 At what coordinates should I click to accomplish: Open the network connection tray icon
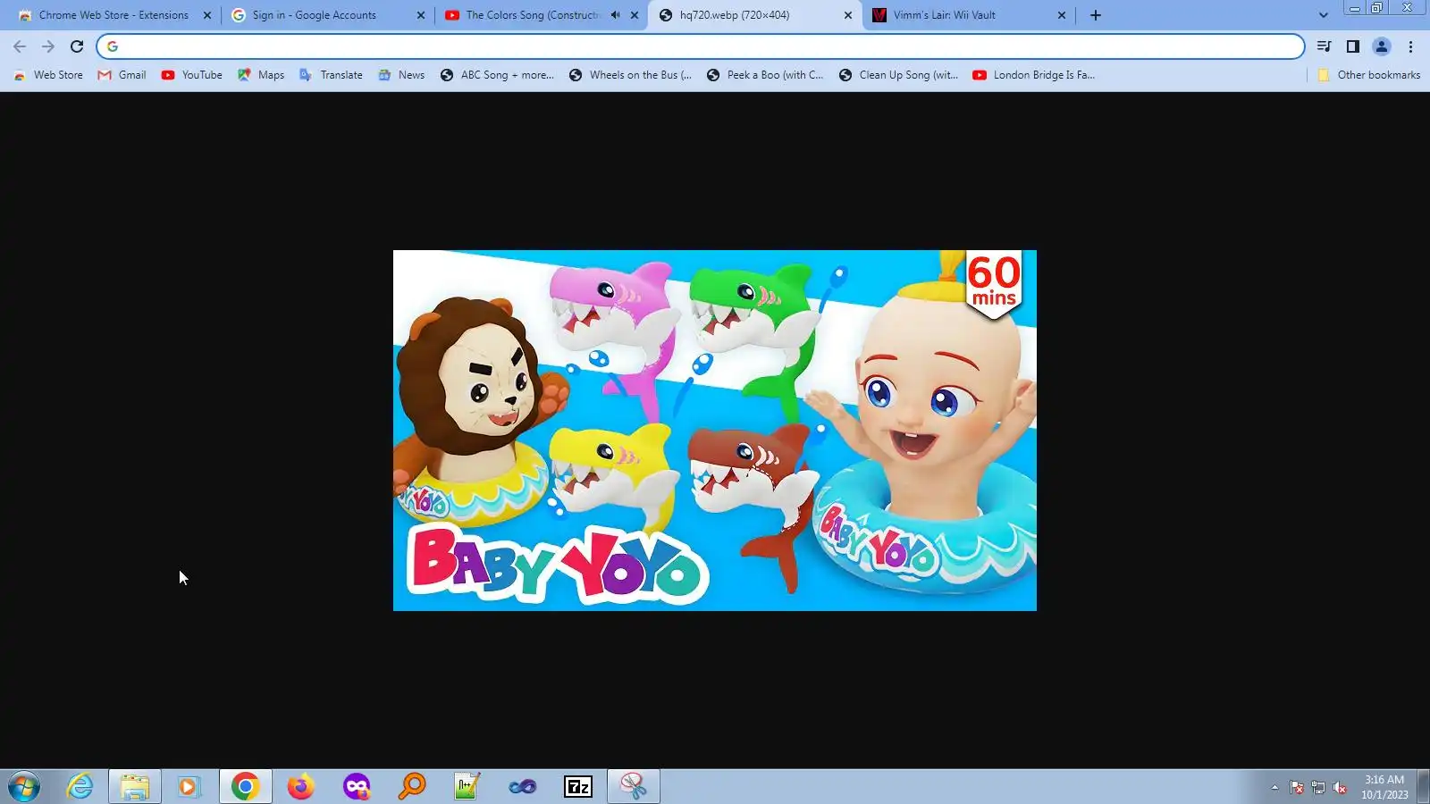[x=1318, y=787]
